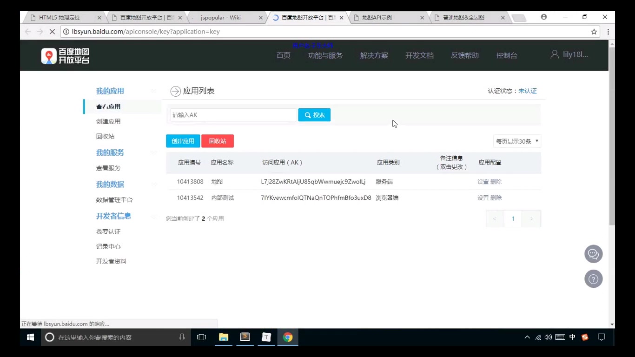Open the lily18l user account icon
The image size is (635, 357).
pyautogui.click(x=554, y=54)
